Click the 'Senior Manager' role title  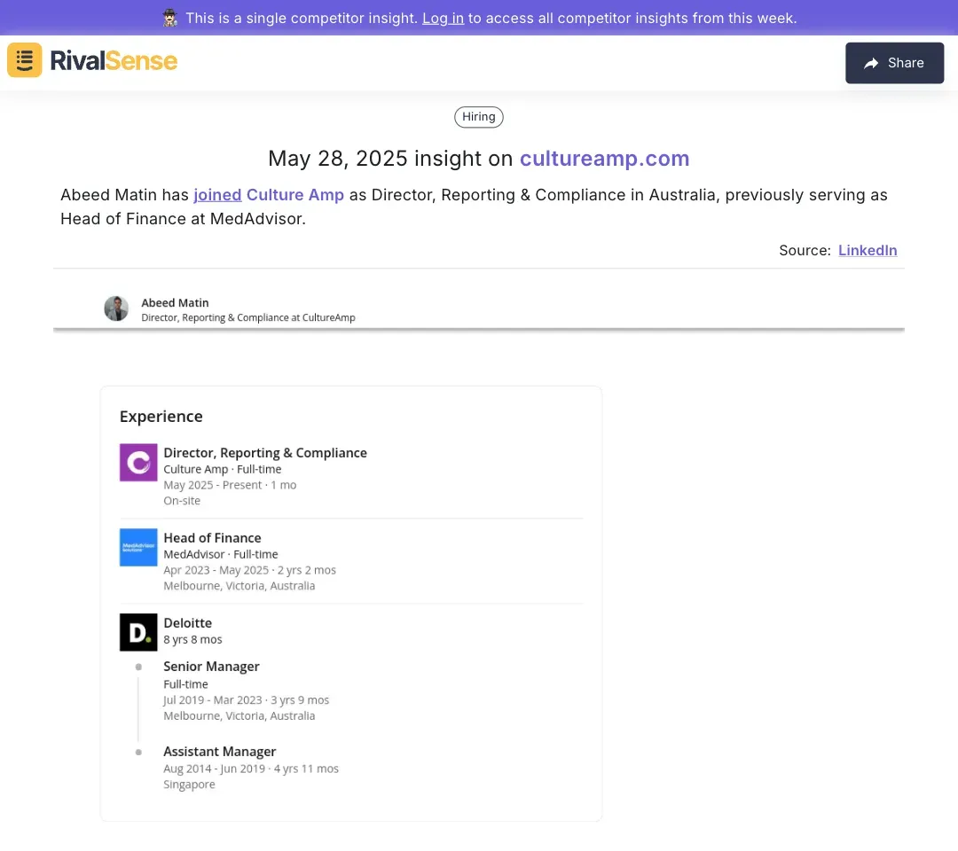[211, 666]
